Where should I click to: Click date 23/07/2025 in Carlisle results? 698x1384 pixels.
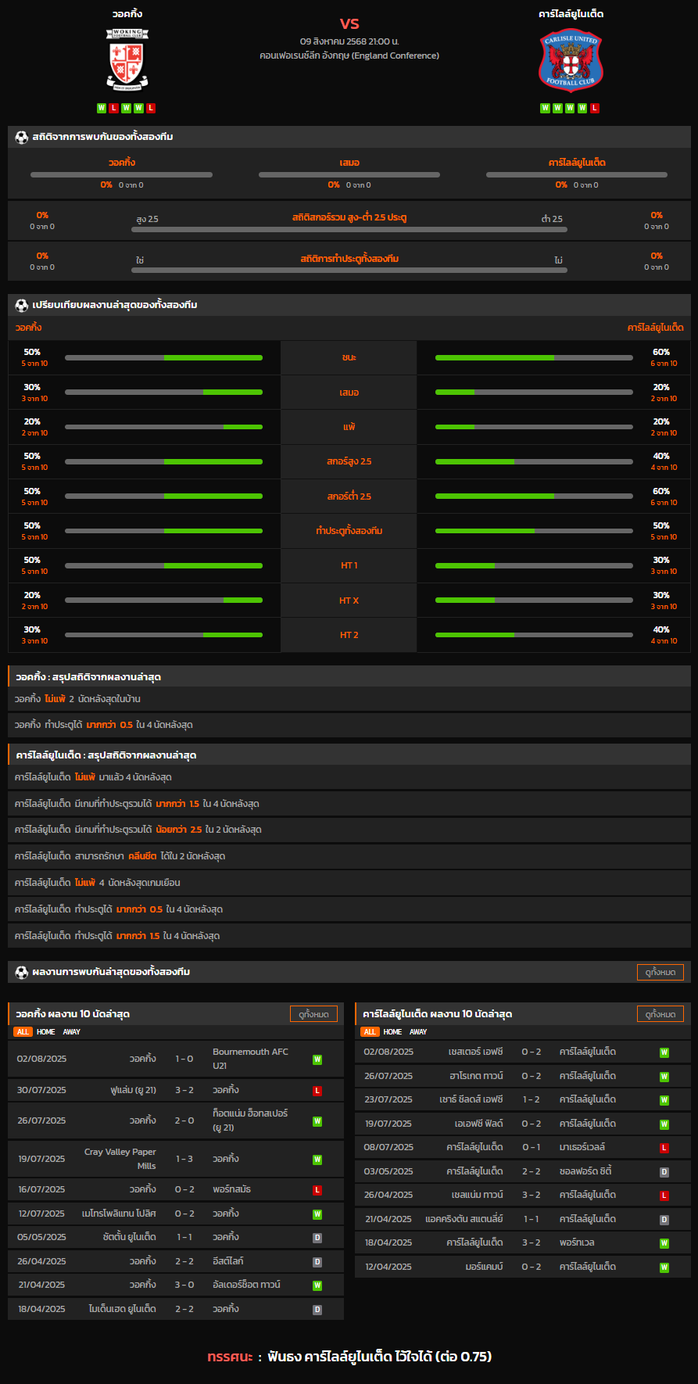[388, 1099]
